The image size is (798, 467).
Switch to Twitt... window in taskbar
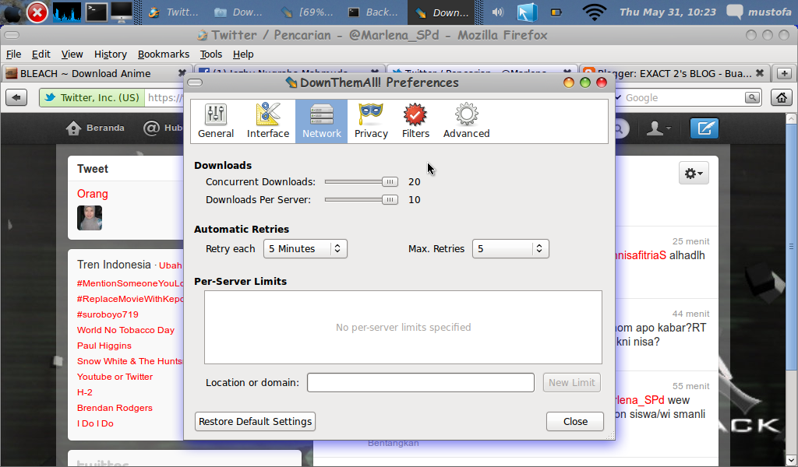tap(174, 12)
